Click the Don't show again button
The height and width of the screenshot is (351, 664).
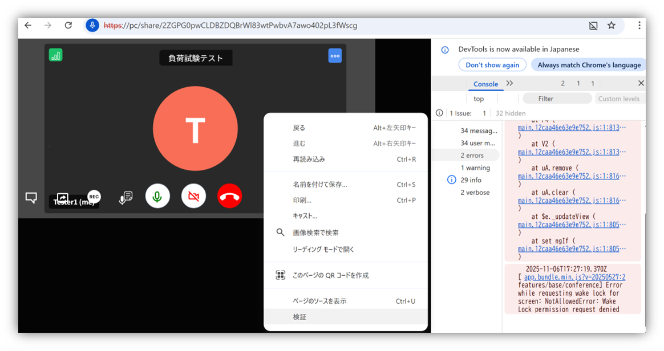coord(492,65)
